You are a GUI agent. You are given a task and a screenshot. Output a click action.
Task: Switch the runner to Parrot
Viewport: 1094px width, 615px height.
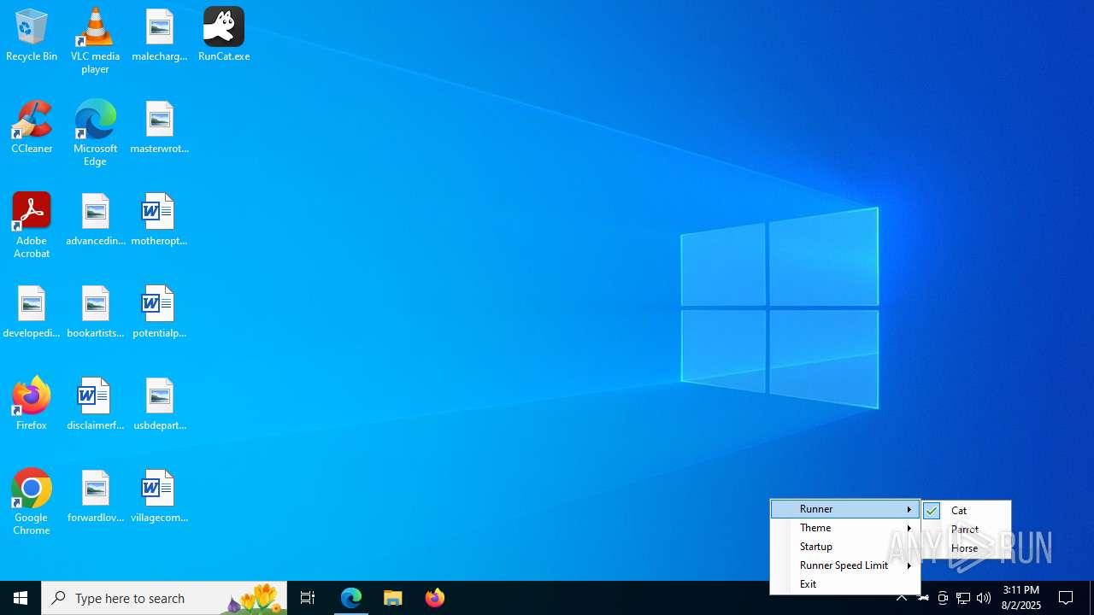click(967, 530)
